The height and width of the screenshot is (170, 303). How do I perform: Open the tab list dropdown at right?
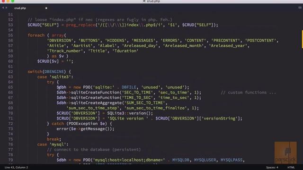click(300, 8)
